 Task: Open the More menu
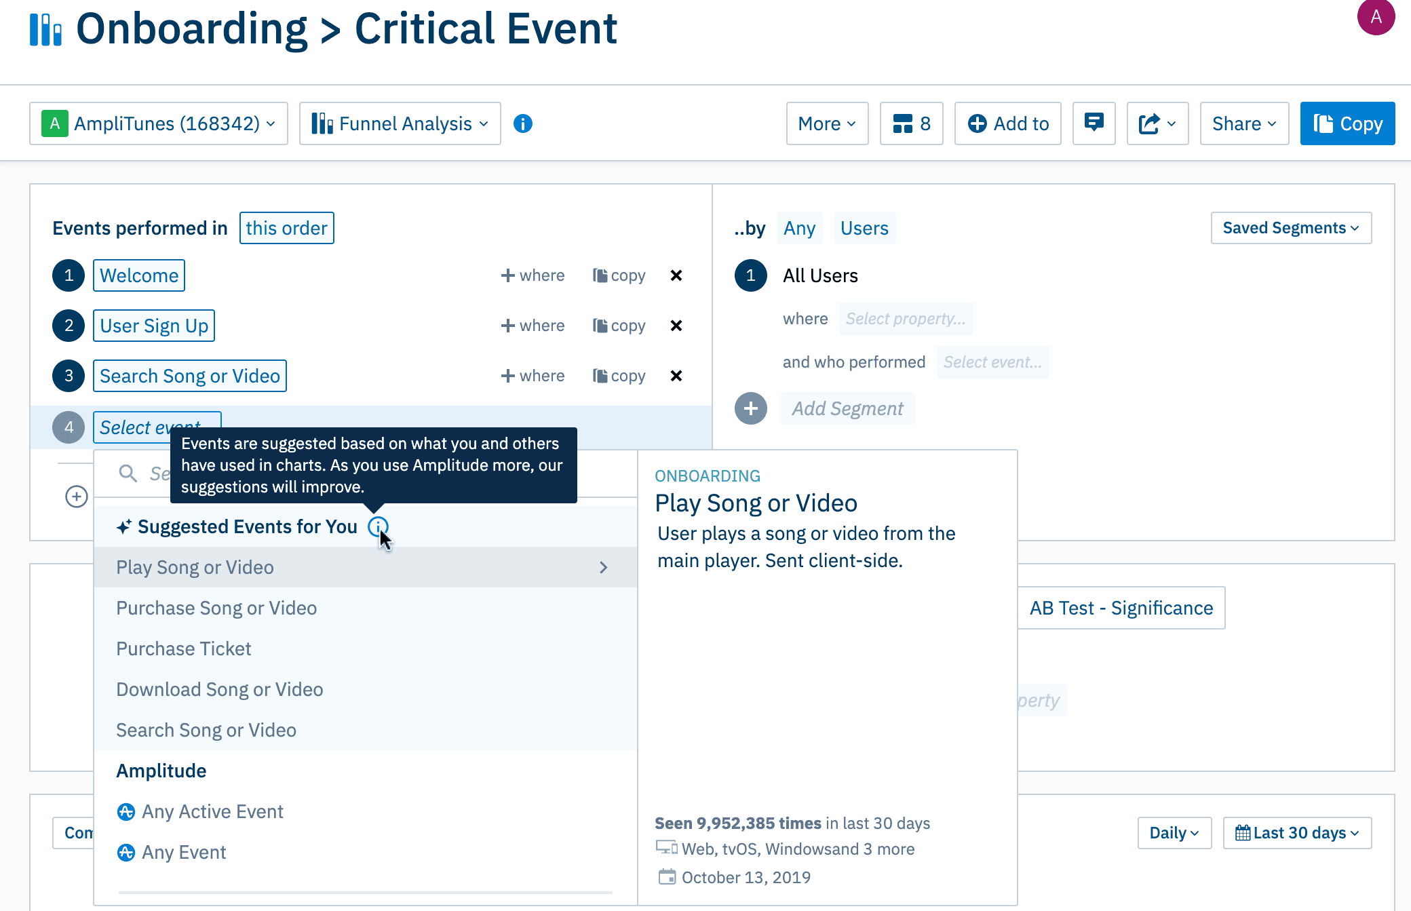click(827, 123)
